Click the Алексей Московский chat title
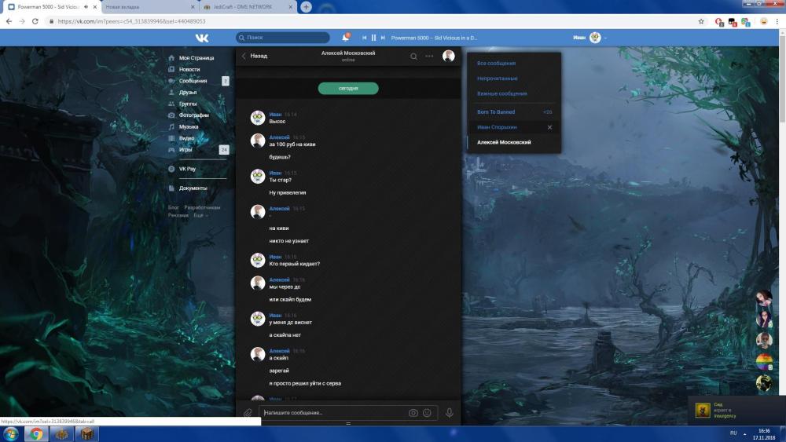 348,53
